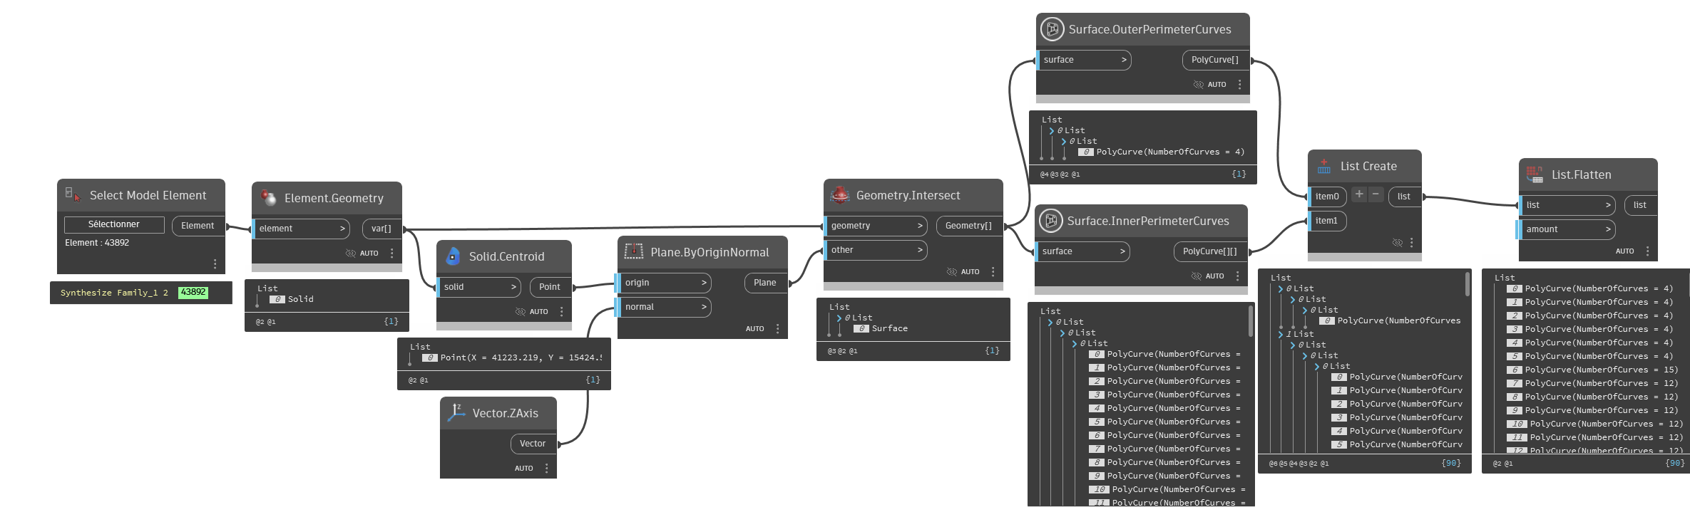
Task: Click the Plane.ByOriginNormal node icon
Action: pyautogui.click(x=633, y=251)
